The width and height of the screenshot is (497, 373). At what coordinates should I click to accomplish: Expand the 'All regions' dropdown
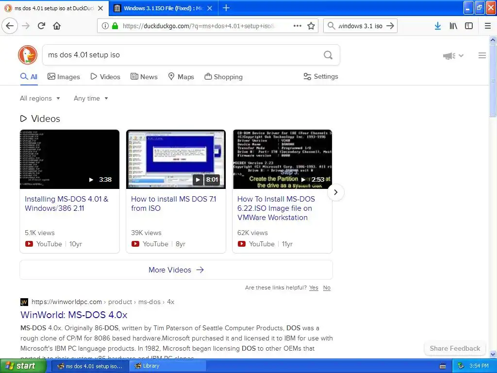click(x=40, y=98)
